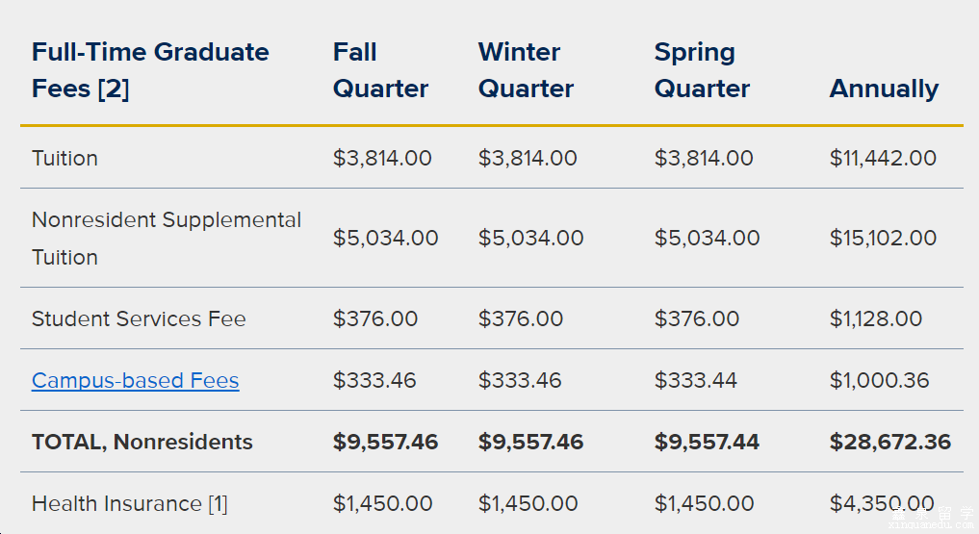Click the Health Insurance [1] label
979x534 pixels.
tap(130, 503)
